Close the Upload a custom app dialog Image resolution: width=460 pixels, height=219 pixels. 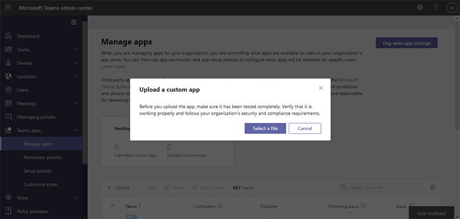(320, 88)
